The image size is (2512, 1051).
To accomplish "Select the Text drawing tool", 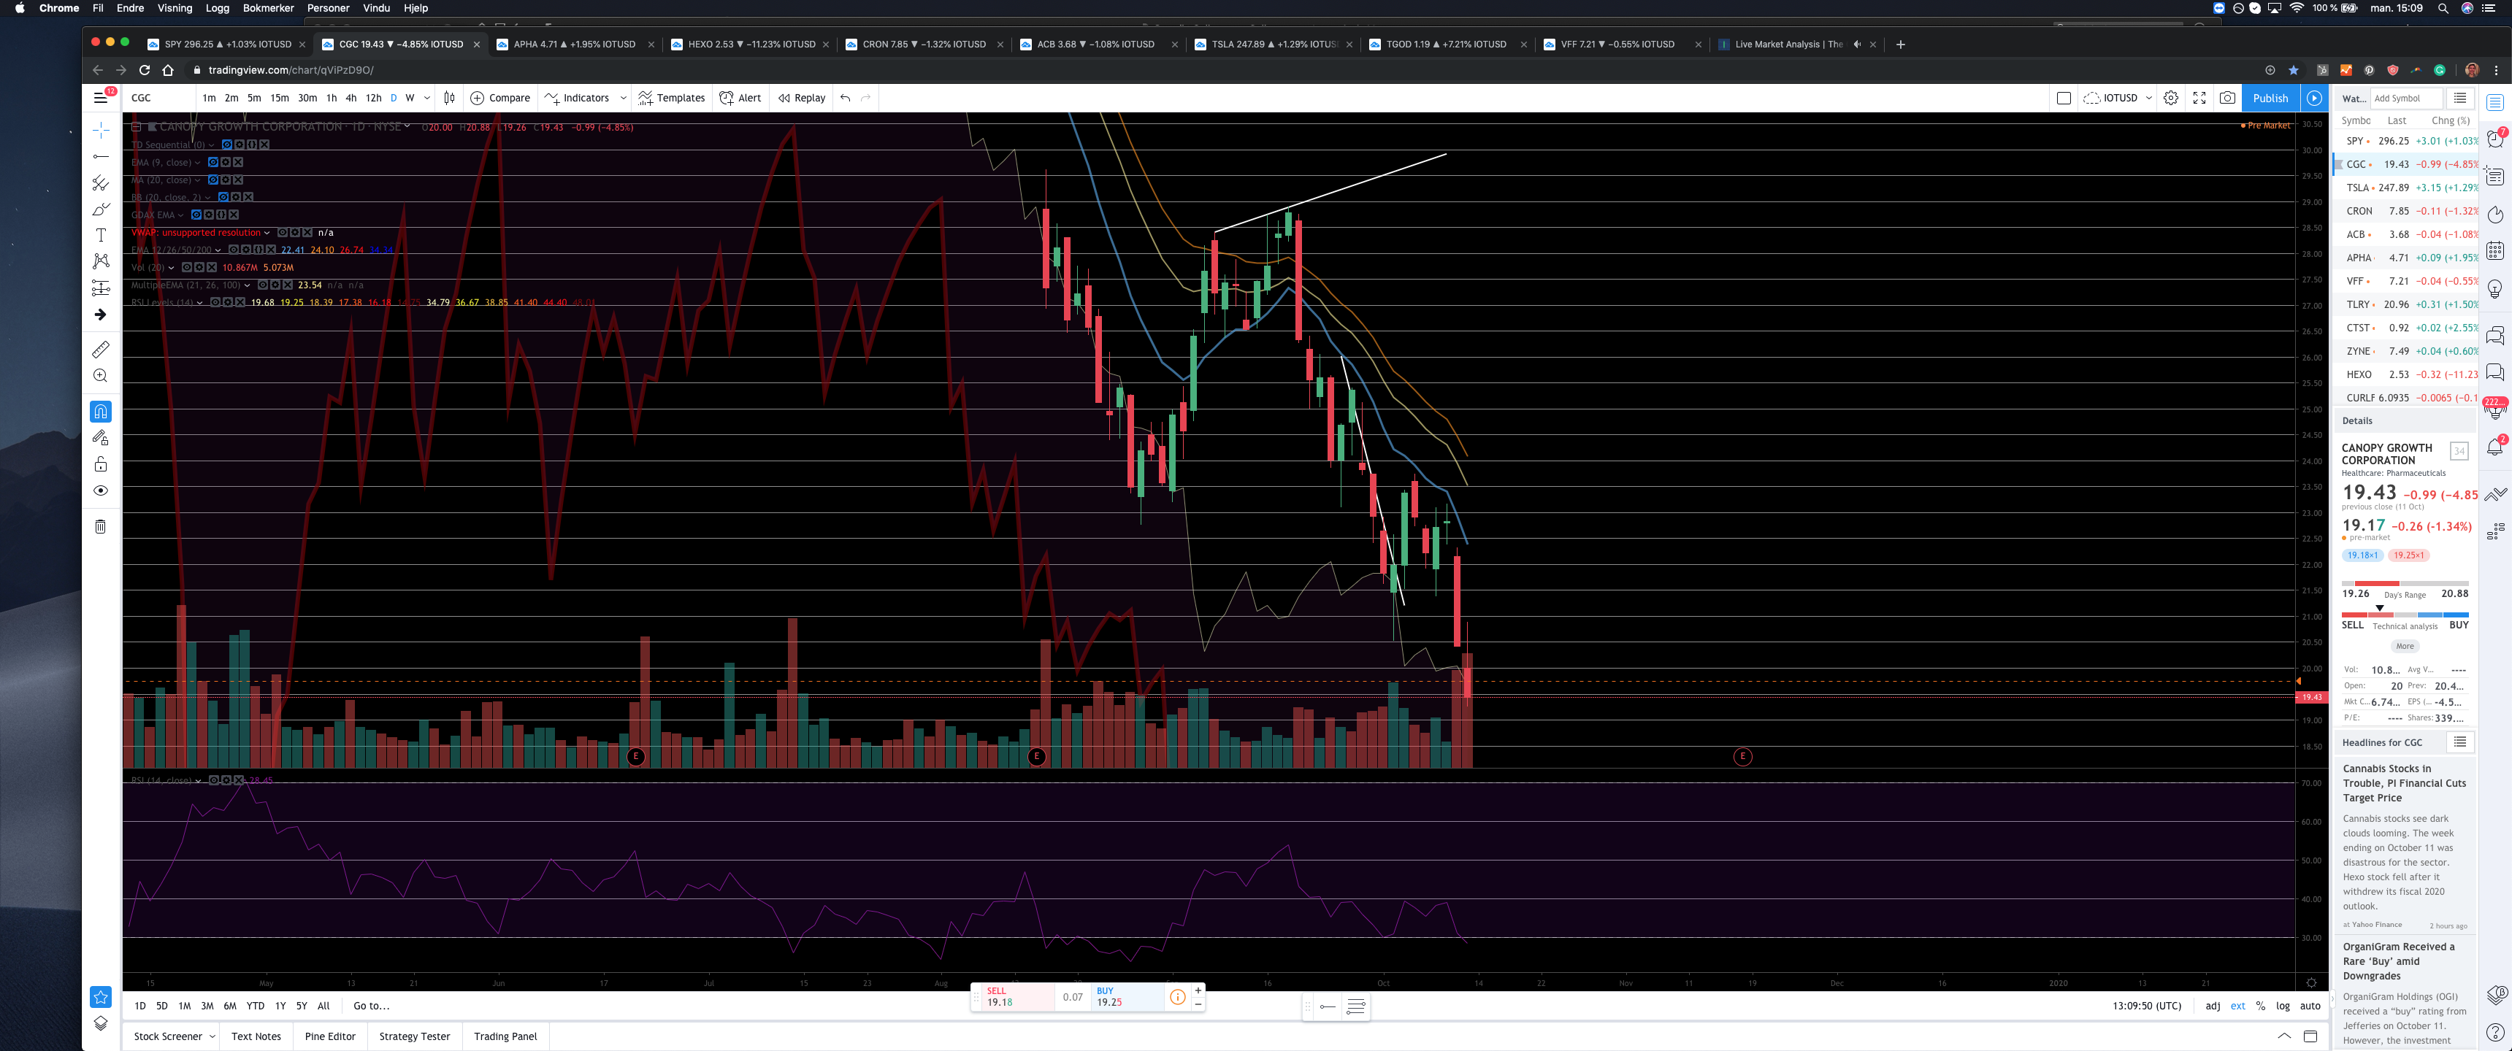I will click(x=101, y=235).
